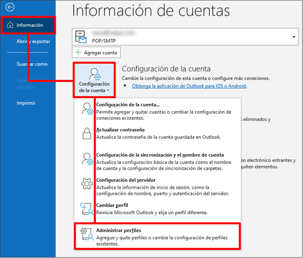Click the gear icon for Configuración del servidor
This screenshot has height=258, width=303.
[87, 184]
